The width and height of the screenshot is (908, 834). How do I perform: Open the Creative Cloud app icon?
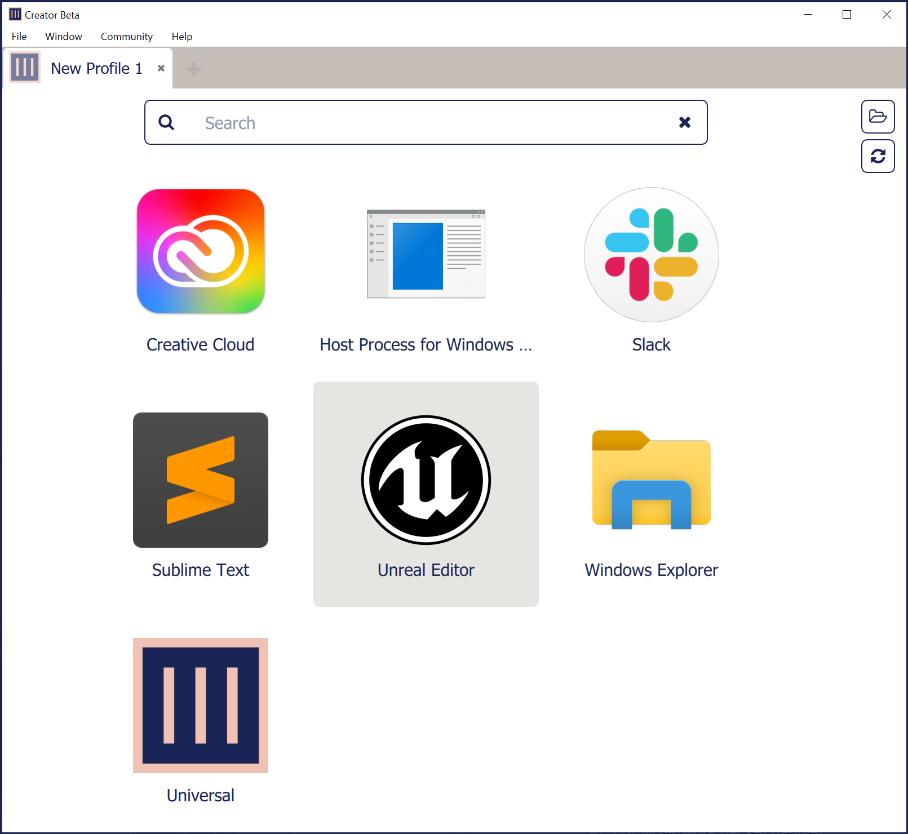[x=201, y=251]
